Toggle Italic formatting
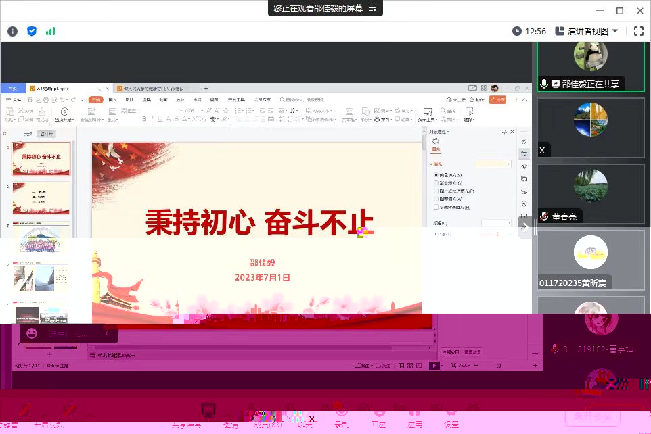 (152, 119)
